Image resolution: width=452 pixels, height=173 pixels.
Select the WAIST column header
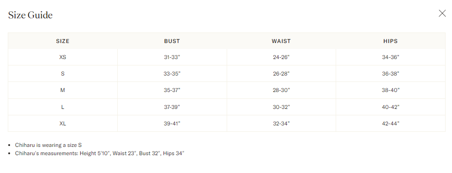pos(281,41)
